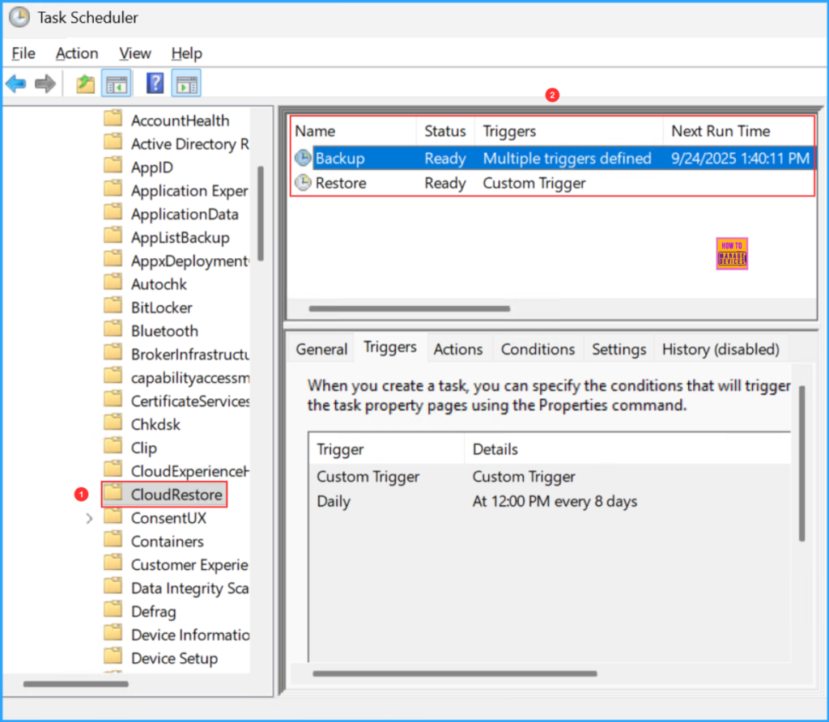Select the Application Exper tree item
The image size is (829, 722).
click(189, 191)
